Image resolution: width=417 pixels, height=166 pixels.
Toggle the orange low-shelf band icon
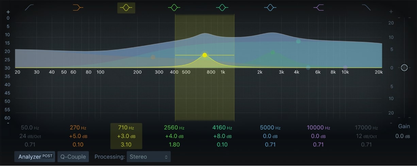[78, 7]
